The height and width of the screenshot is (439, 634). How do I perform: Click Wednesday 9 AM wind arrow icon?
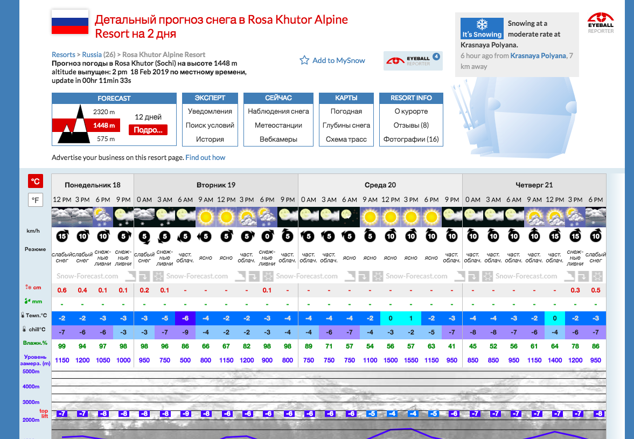click(x=370, y=236)
